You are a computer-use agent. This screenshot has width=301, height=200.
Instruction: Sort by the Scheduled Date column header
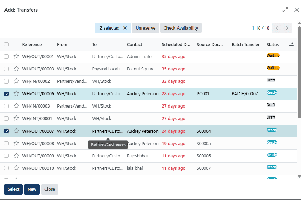coord(176,44)
